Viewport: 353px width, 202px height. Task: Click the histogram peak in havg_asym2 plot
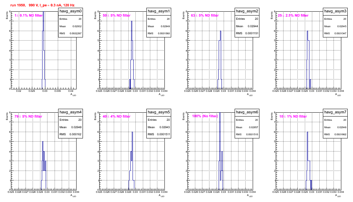pos(220,31)
